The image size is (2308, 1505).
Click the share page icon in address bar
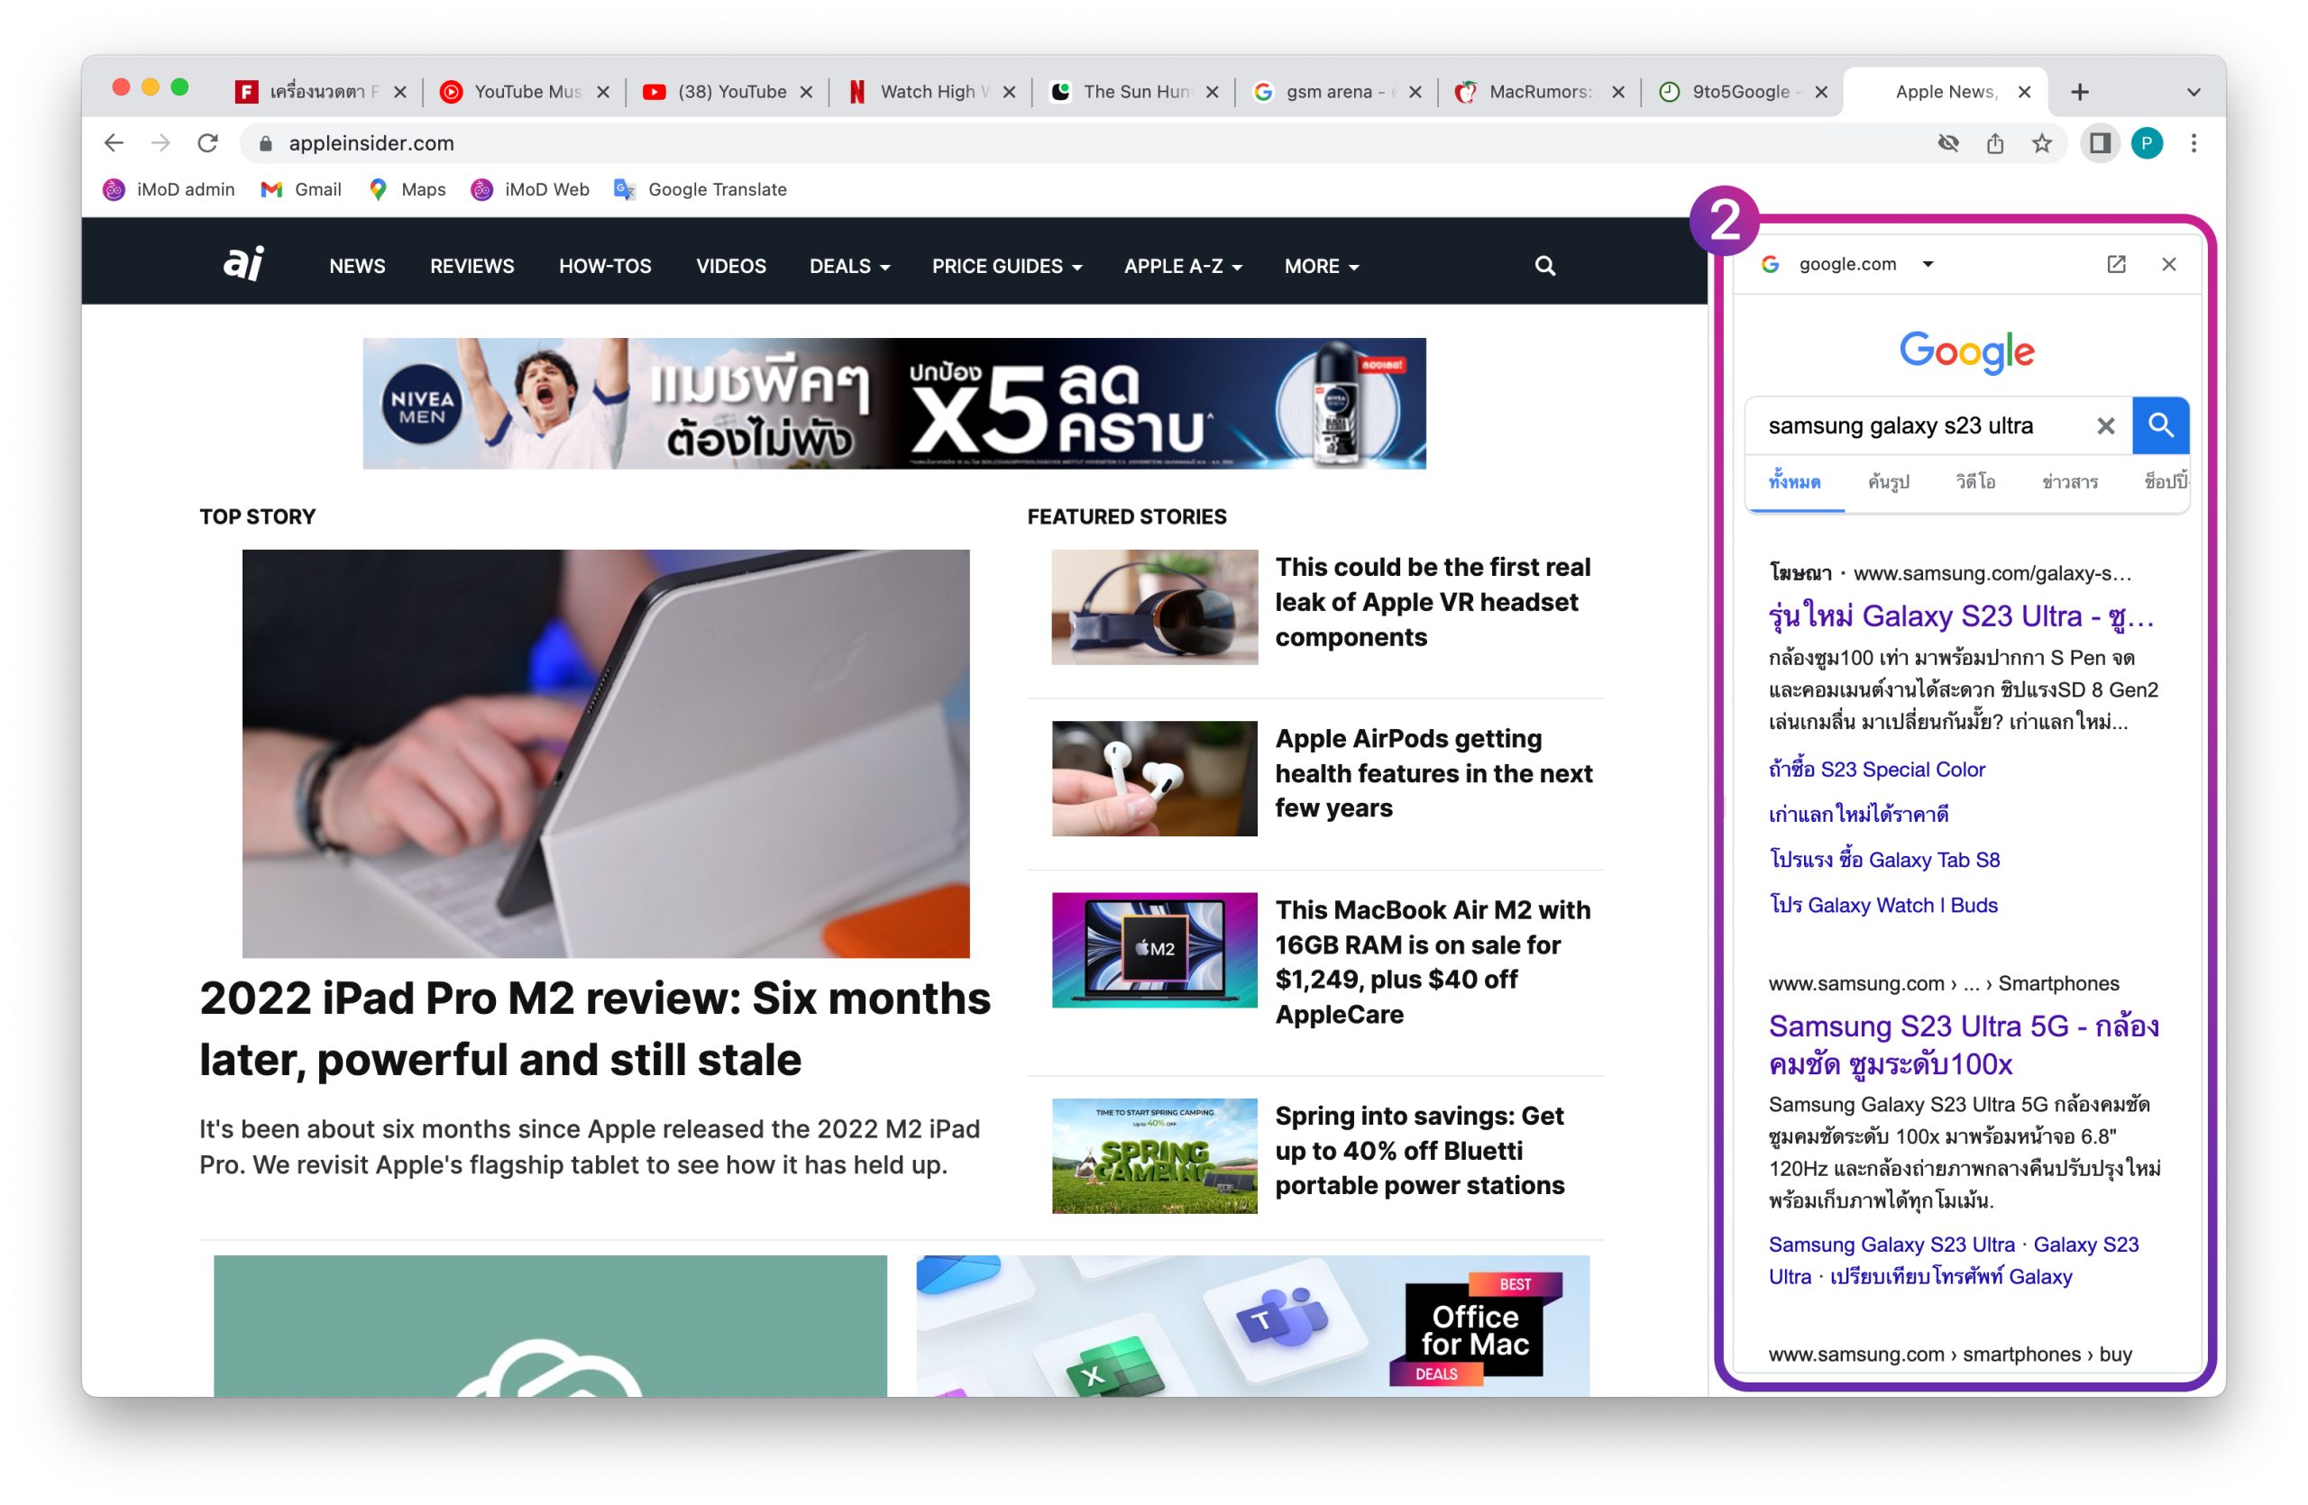pos(1995,143)
